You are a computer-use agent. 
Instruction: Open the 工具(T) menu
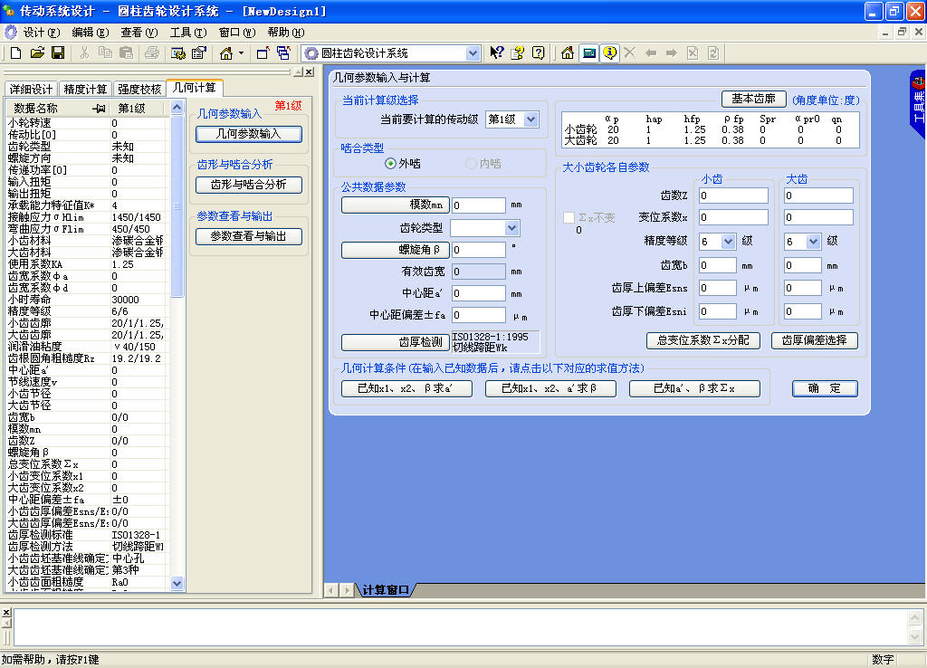coord(188,32)
